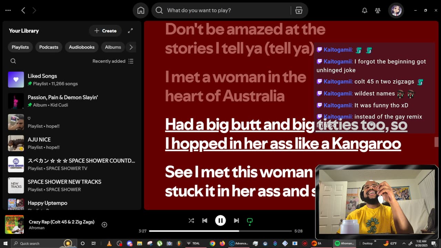Open the profile avatar menu
The width and height of the screenshot is (441, 248).
pyautogui.click(x=396, y=10)
